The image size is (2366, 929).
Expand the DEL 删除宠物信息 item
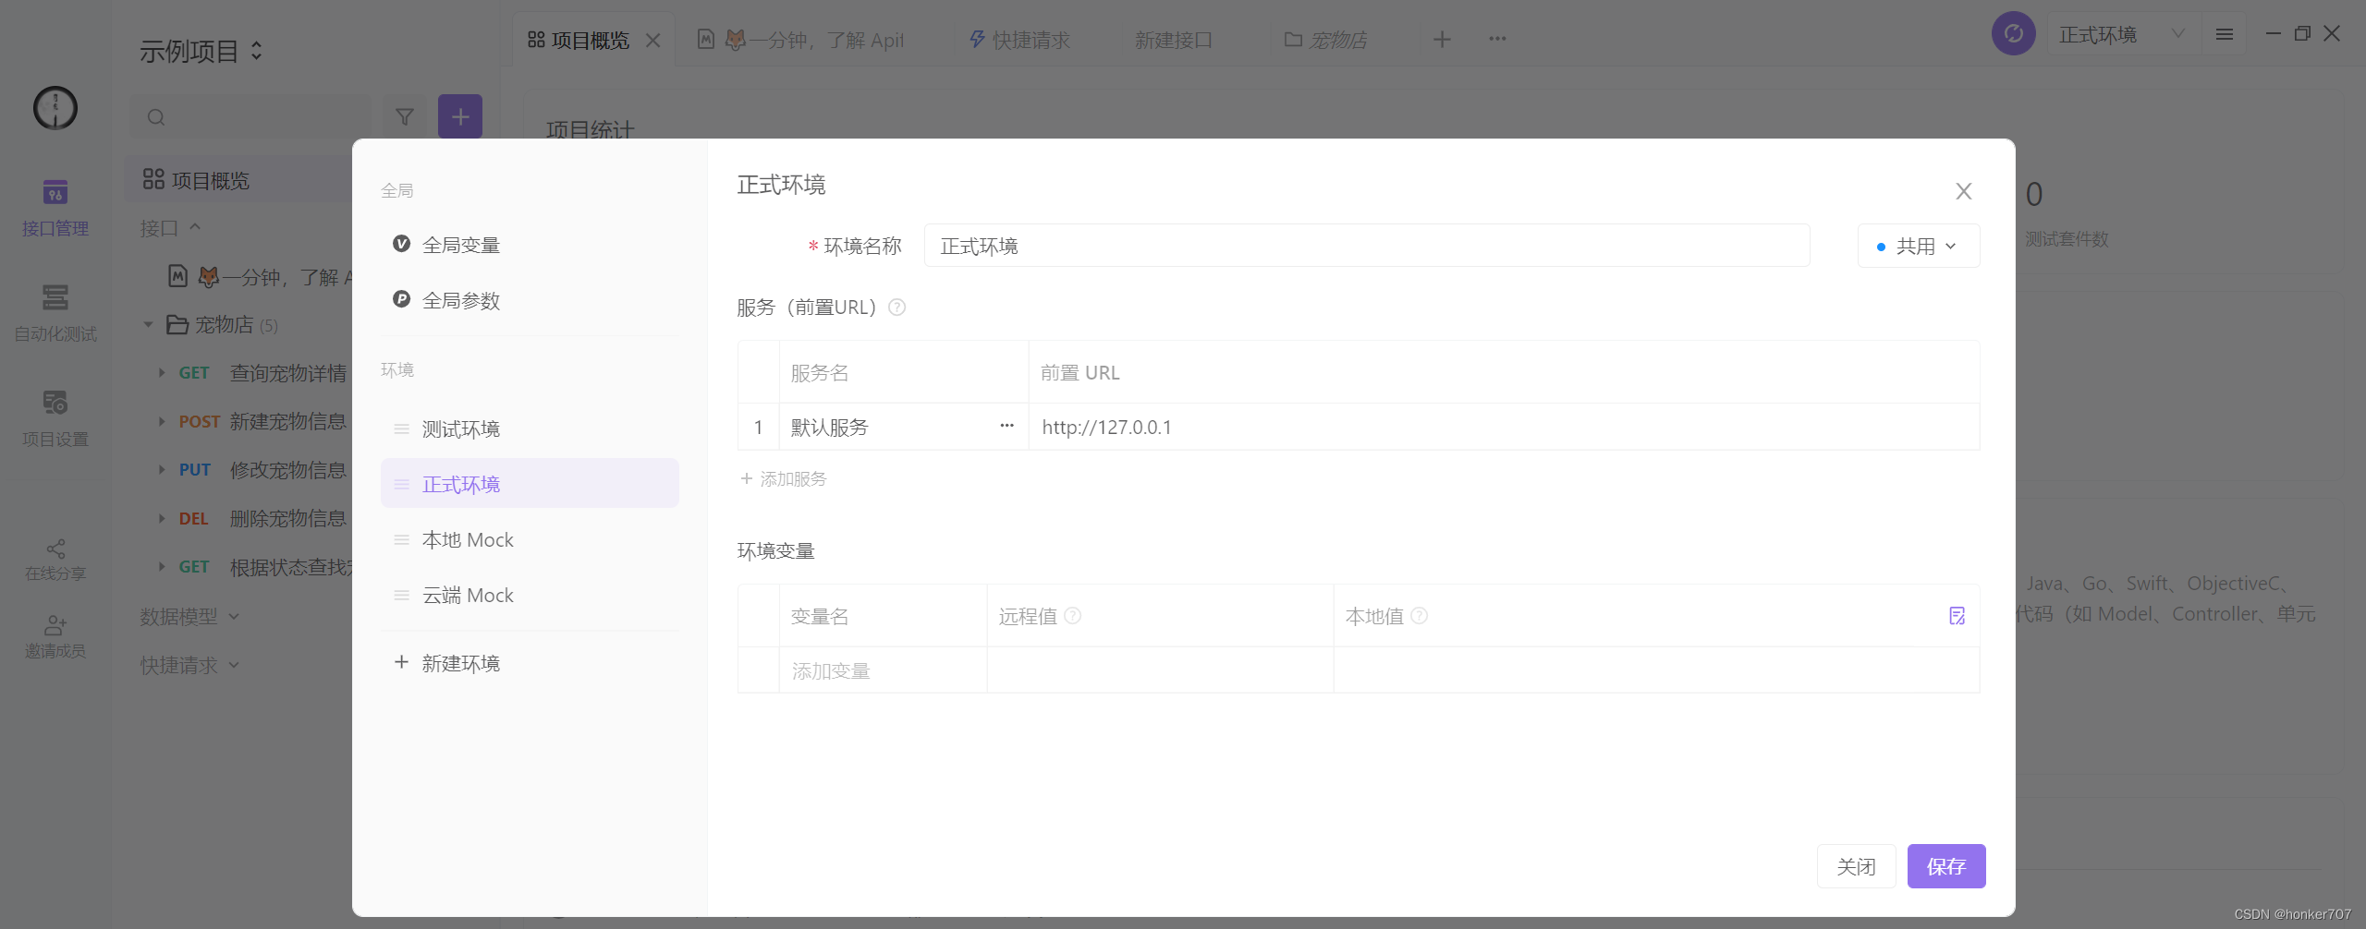coord(161,518)
